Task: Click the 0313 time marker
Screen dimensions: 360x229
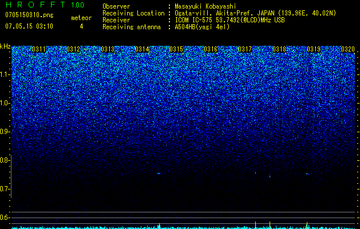Action: [x=108, y=49]
